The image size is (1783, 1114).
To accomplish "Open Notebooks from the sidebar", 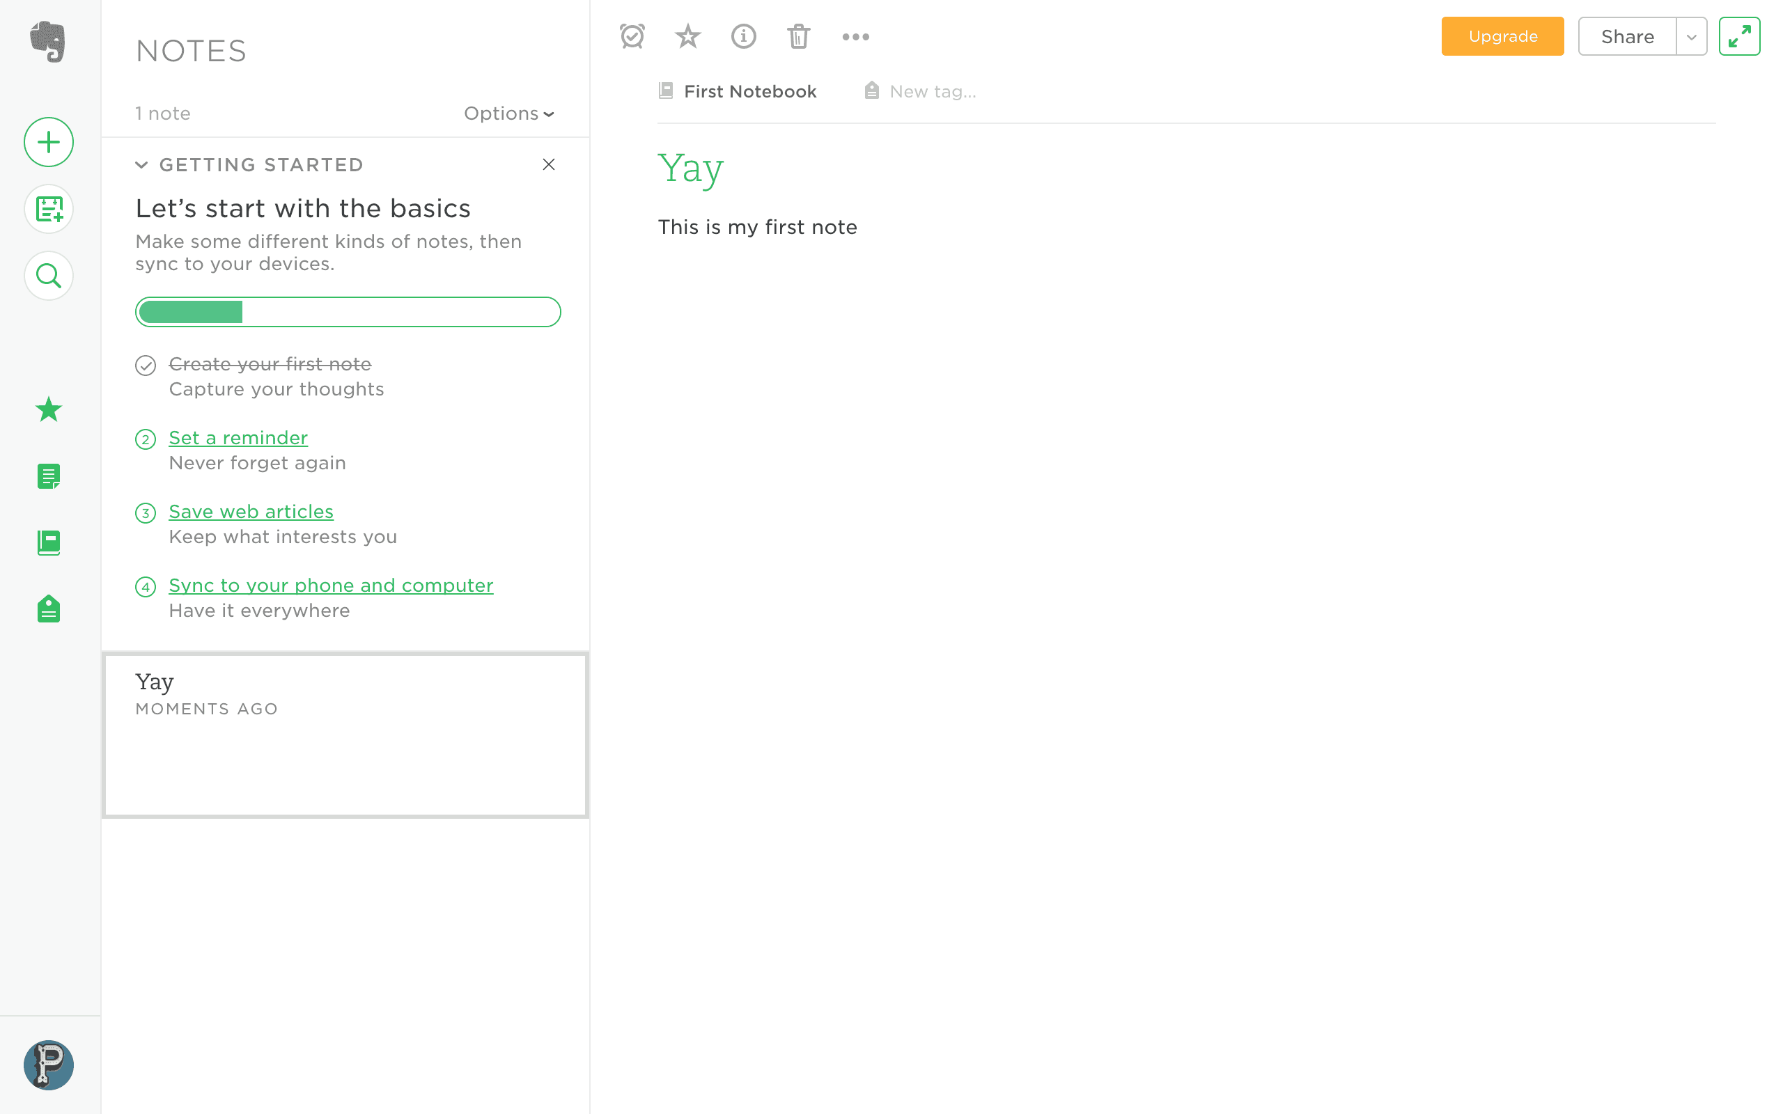I will [x=49, y=543].
